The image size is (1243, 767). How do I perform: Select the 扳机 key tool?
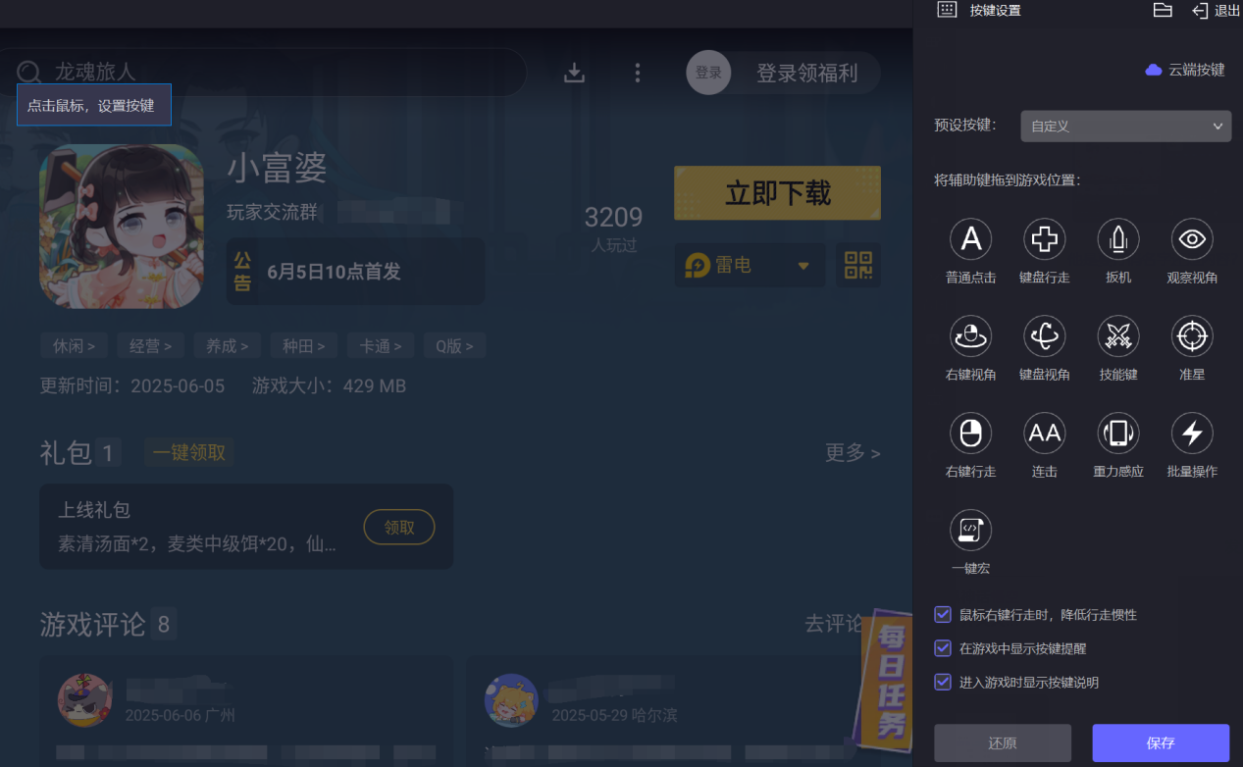point(1117,238)
